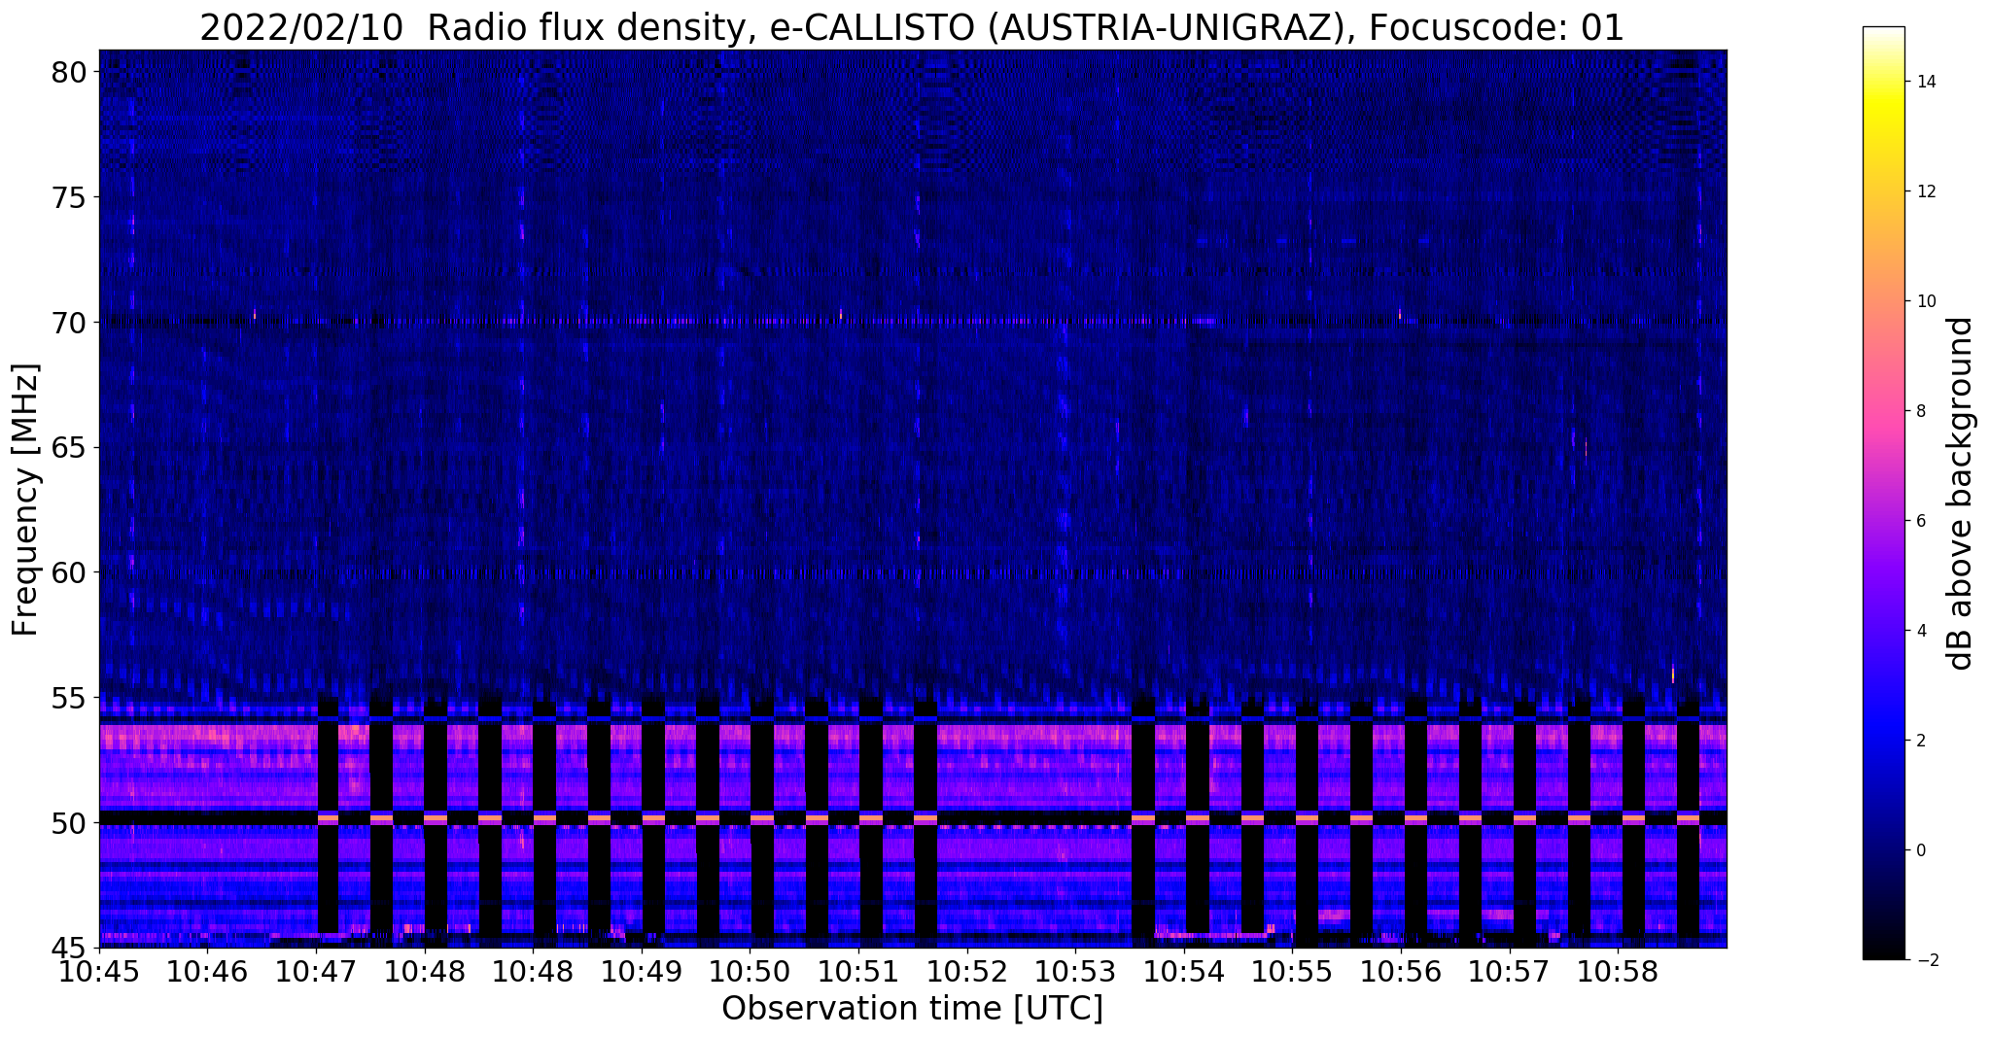1990x1037 pixels.
Task: Click the dB color scale bar
Action: coord(1883,493)
